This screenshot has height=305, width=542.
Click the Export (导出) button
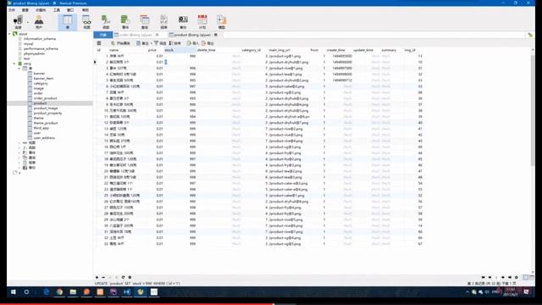[x=207, y=43]
